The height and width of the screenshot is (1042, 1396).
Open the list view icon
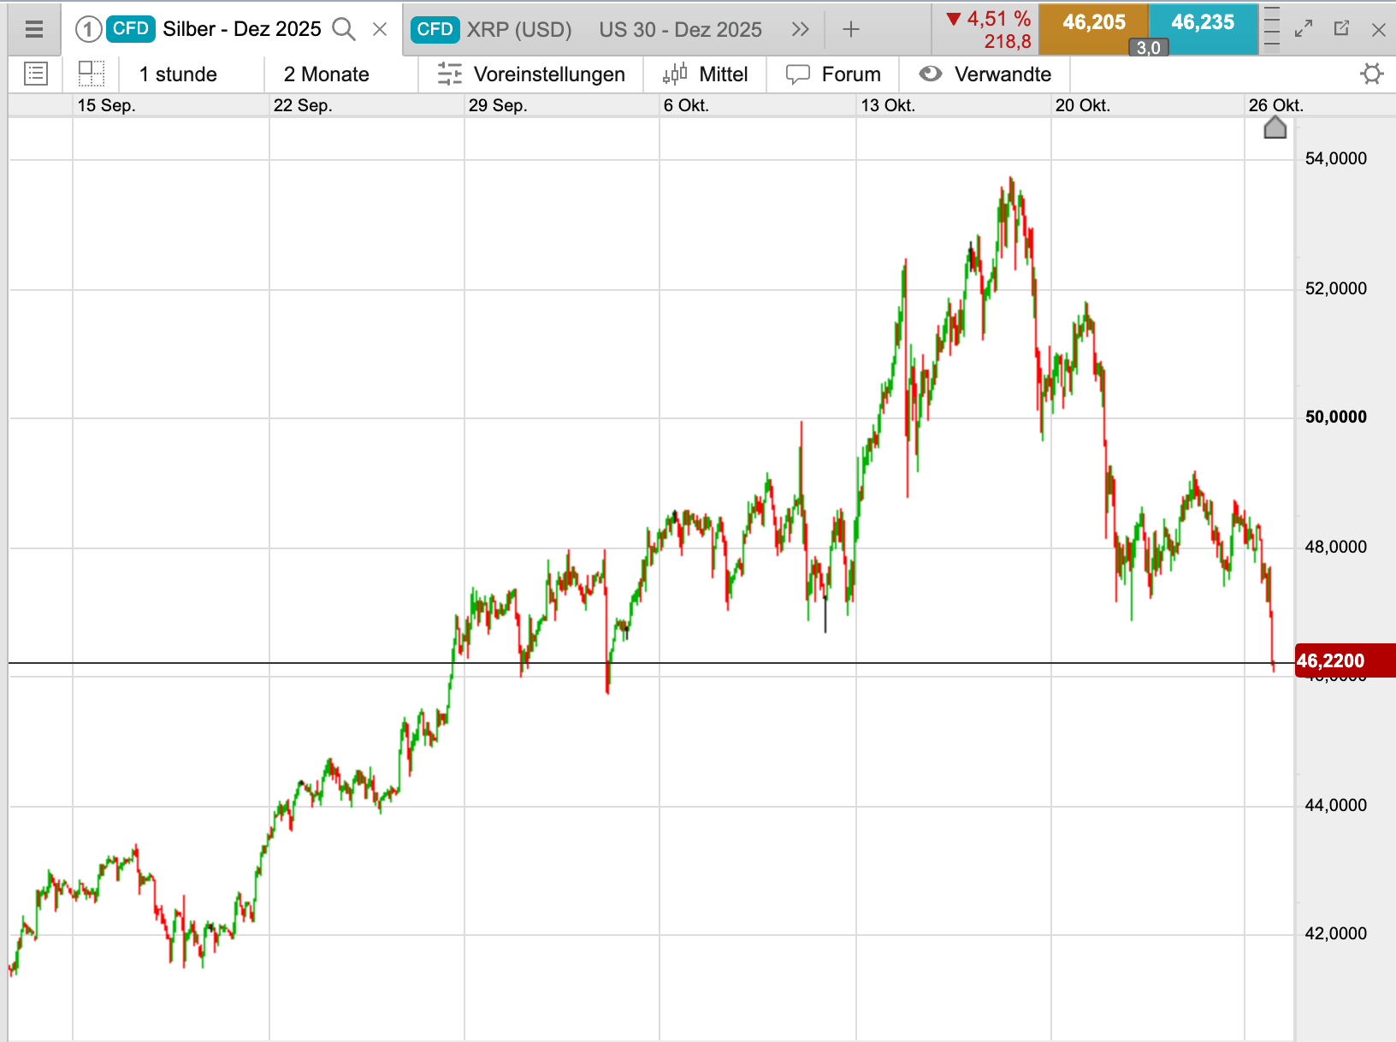tap(36, 74)
